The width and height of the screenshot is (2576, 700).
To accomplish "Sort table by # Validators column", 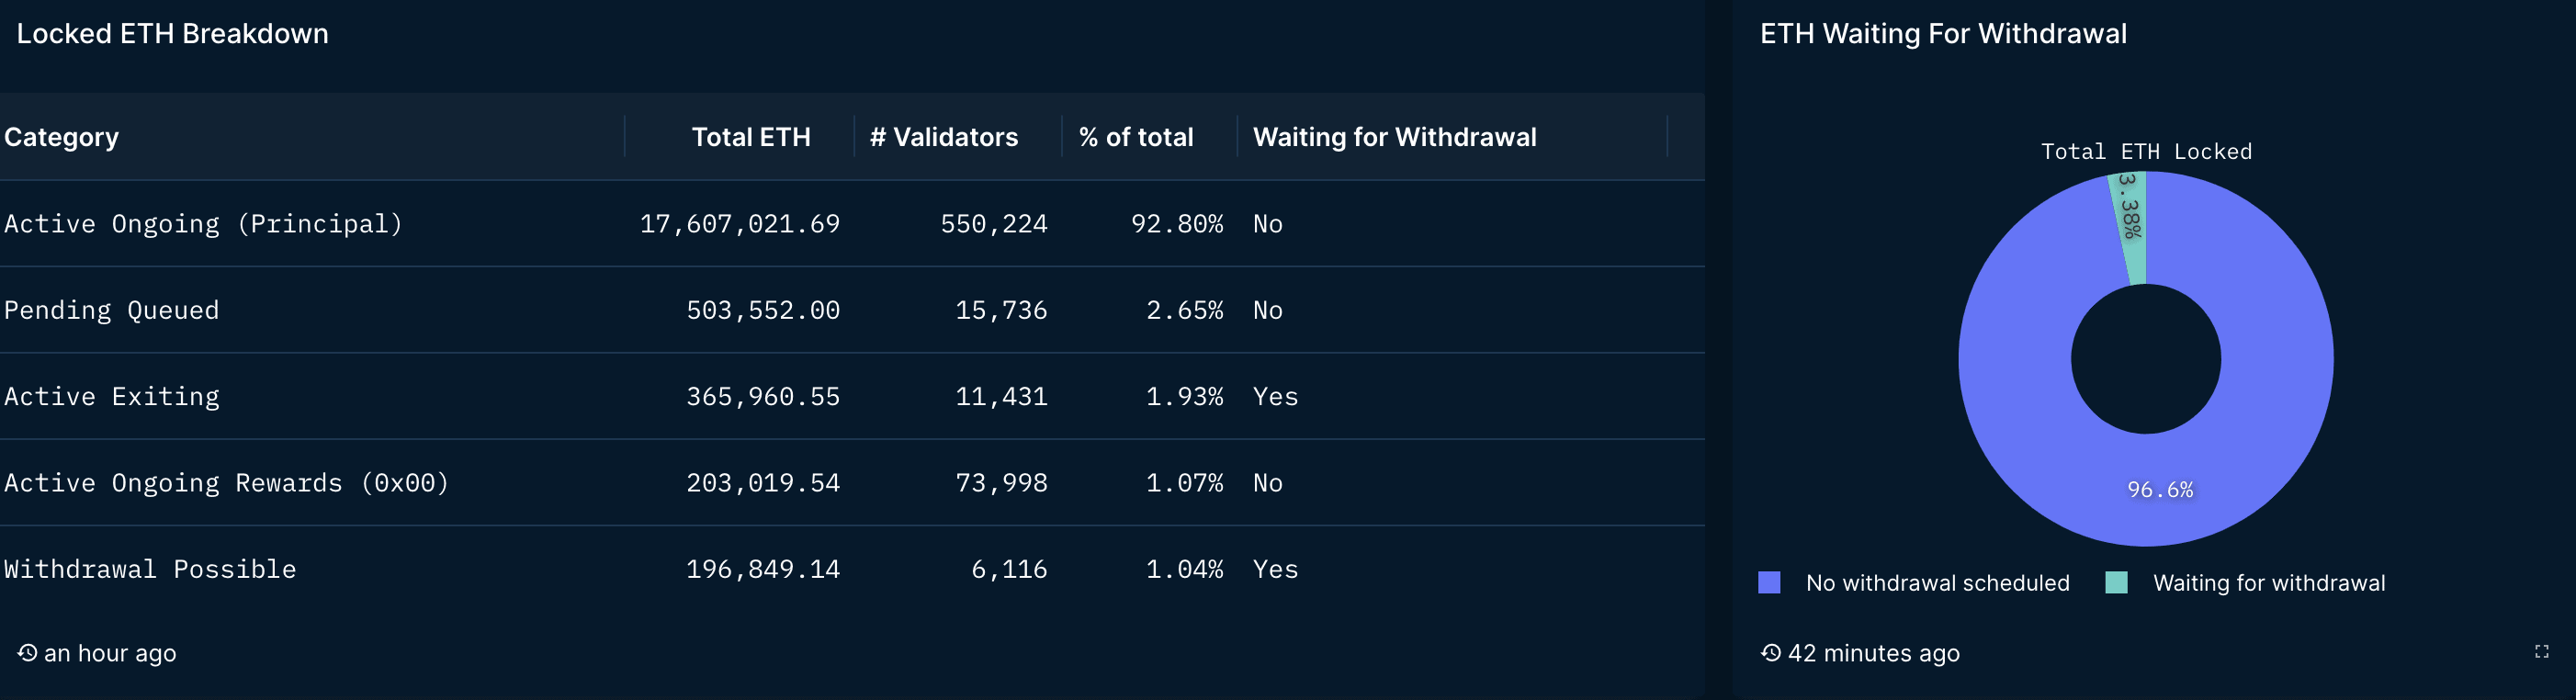I will pos(943,137).
